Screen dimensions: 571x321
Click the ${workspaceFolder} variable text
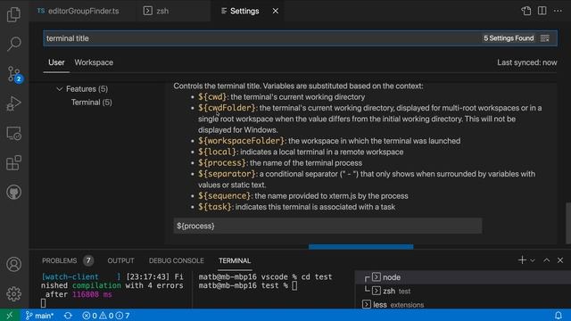(242, 141)
